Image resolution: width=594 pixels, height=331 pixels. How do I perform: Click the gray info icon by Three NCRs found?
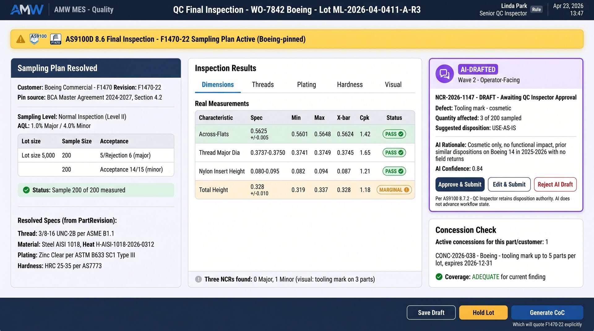(198, 279)
